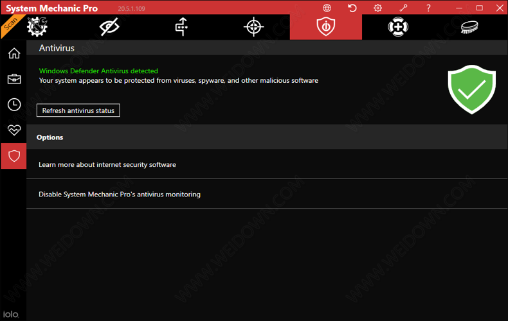
Task: Open the clock icon in sidebar
Action: (14, 105)
